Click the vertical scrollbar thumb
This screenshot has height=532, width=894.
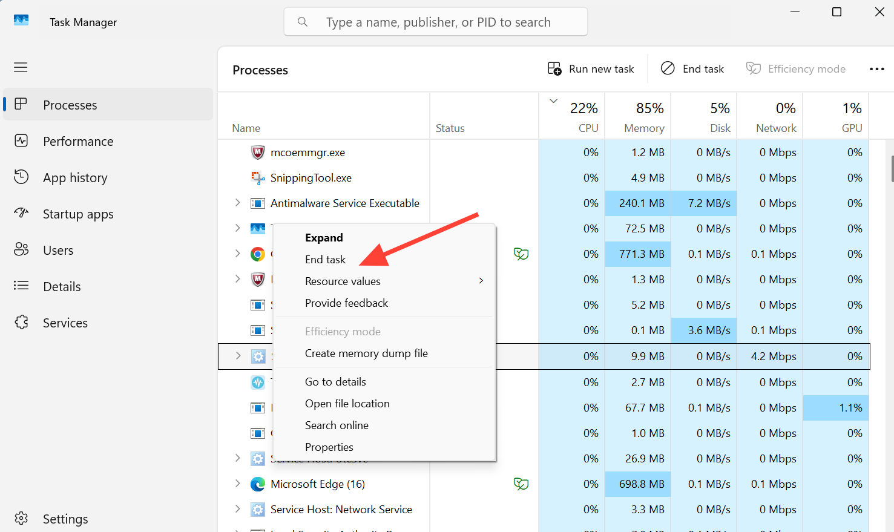click(x=892, y=169)
